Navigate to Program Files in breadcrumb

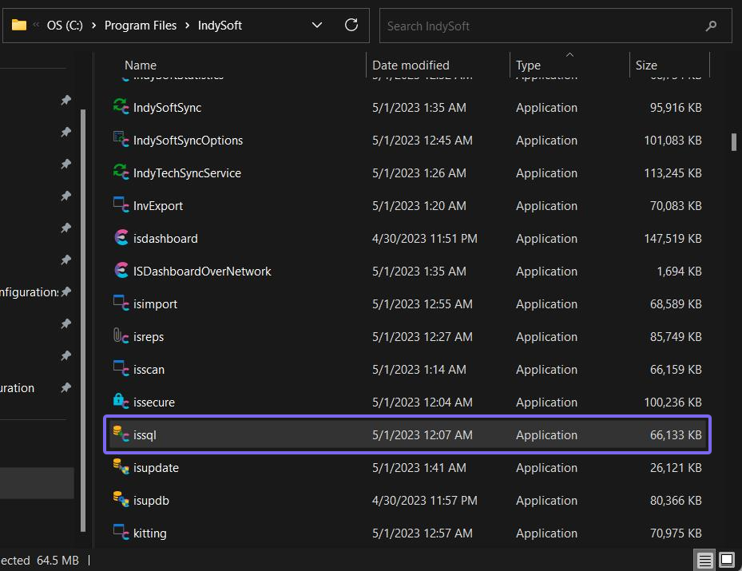click(141, 26)
